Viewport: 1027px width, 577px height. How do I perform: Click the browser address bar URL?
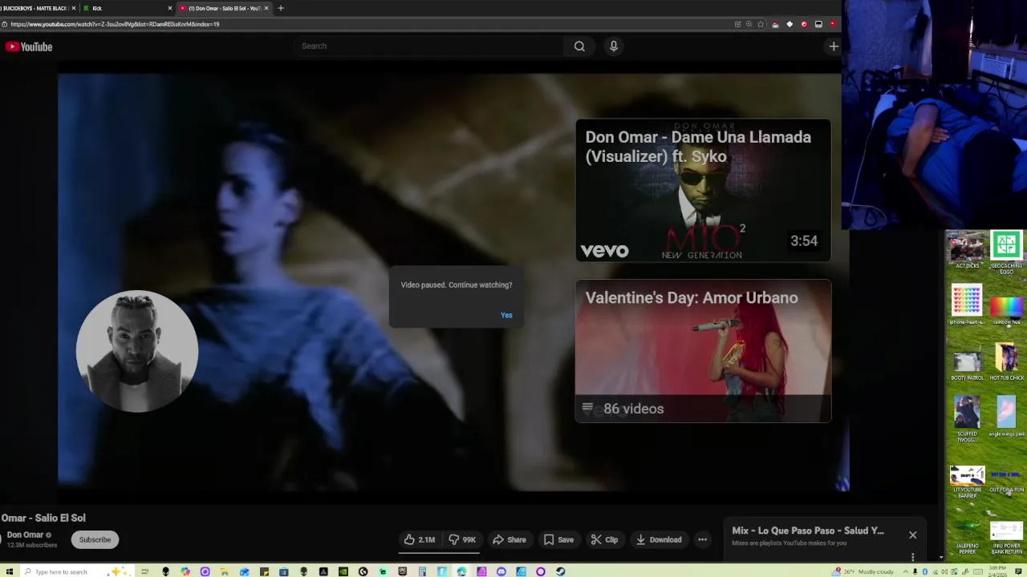(115, 24)
